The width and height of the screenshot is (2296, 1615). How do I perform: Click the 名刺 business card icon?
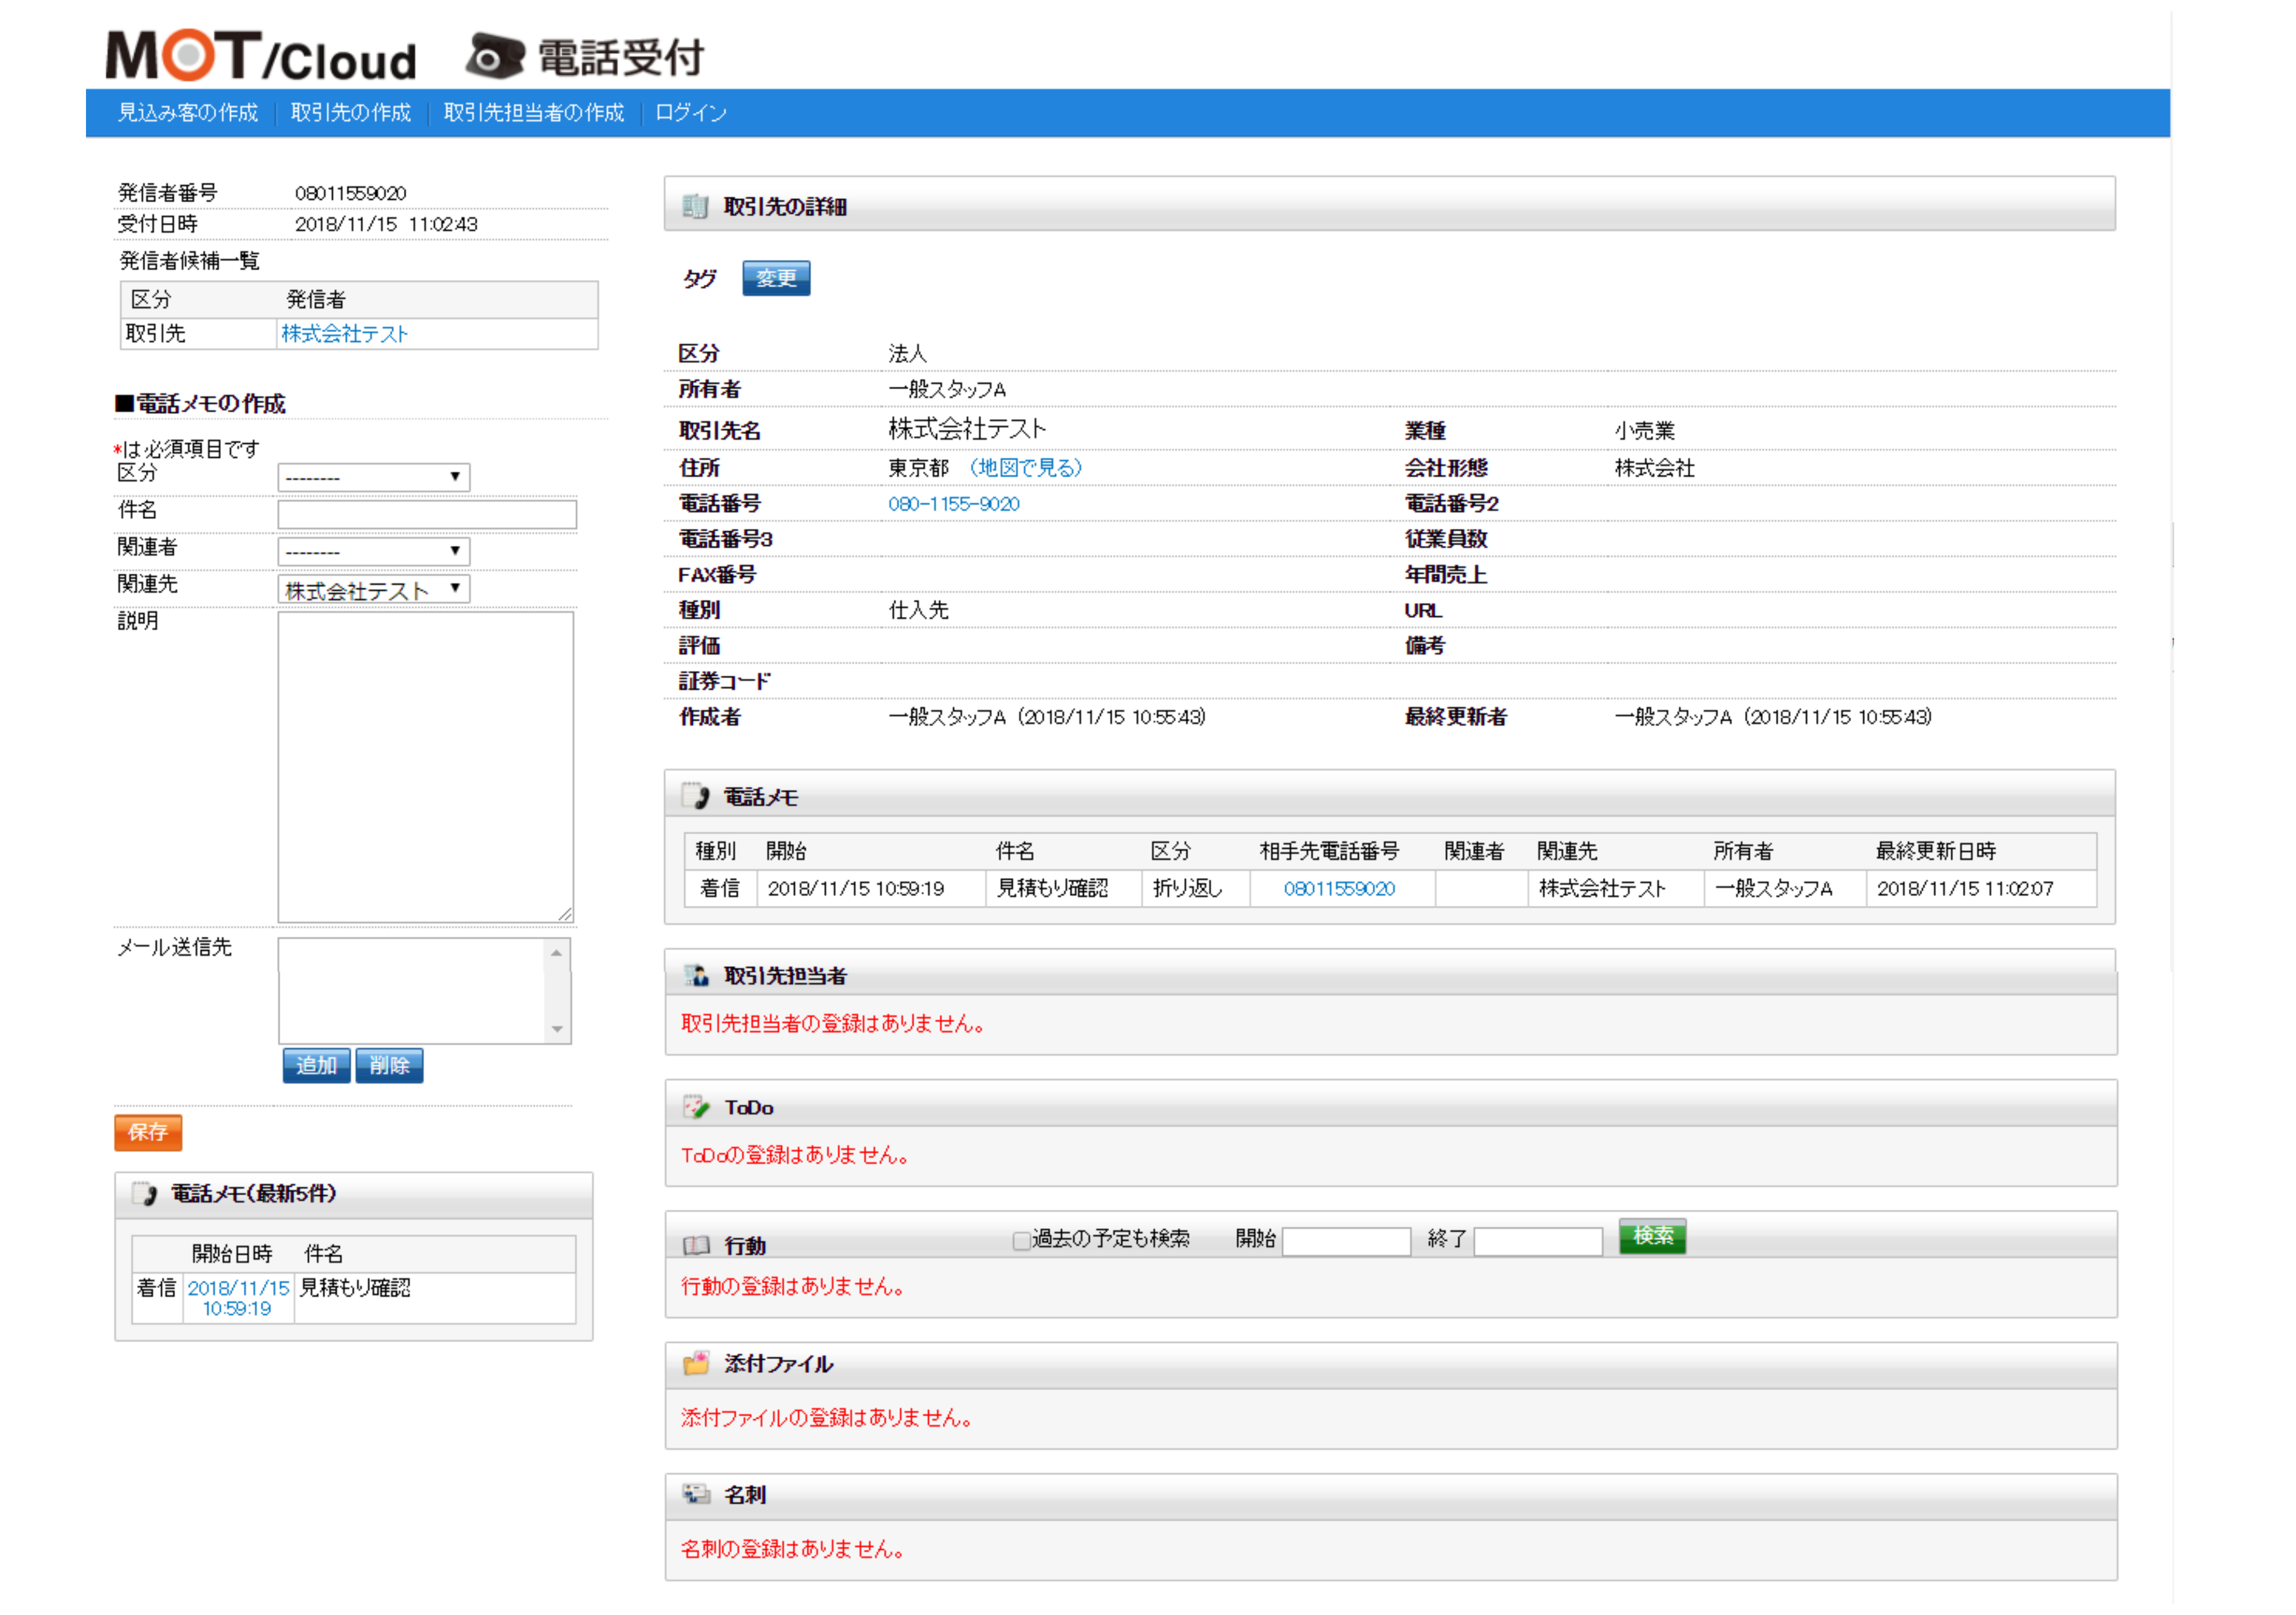click(x=695, y=1494)
